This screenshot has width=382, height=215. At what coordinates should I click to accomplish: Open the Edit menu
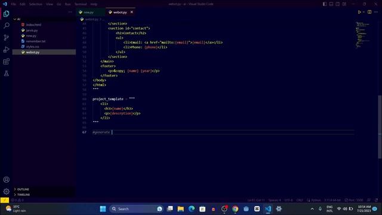pos(23,4)
